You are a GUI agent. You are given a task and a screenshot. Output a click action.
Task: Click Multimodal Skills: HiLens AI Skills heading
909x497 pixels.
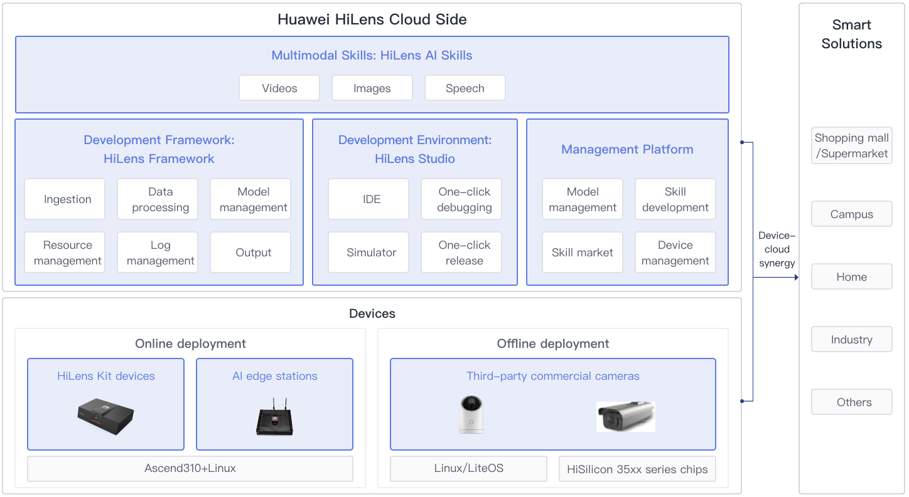(372, 55)
